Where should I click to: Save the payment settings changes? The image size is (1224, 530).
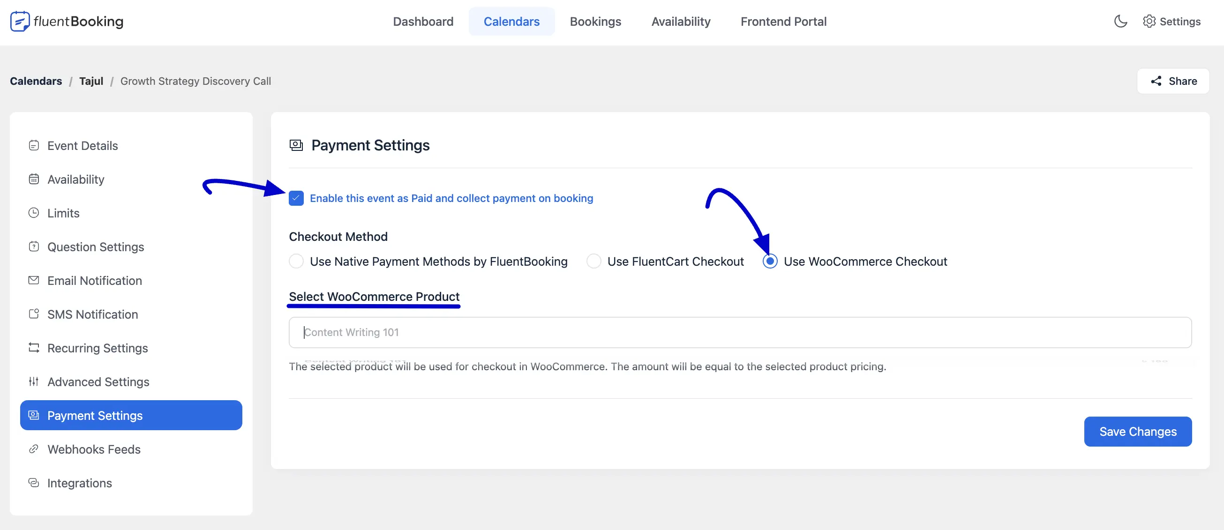point(1138,431)
